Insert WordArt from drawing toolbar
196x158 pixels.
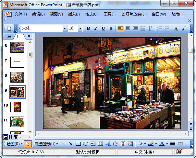point(108,144)
